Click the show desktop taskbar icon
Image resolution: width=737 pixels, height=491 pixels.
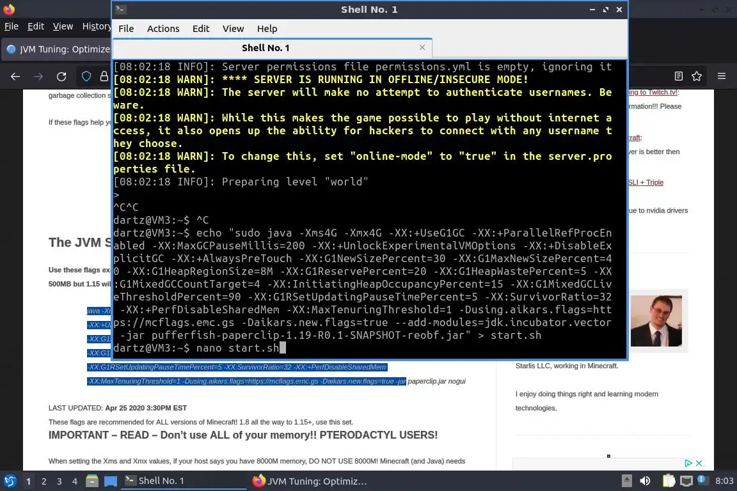coord(111,481)
